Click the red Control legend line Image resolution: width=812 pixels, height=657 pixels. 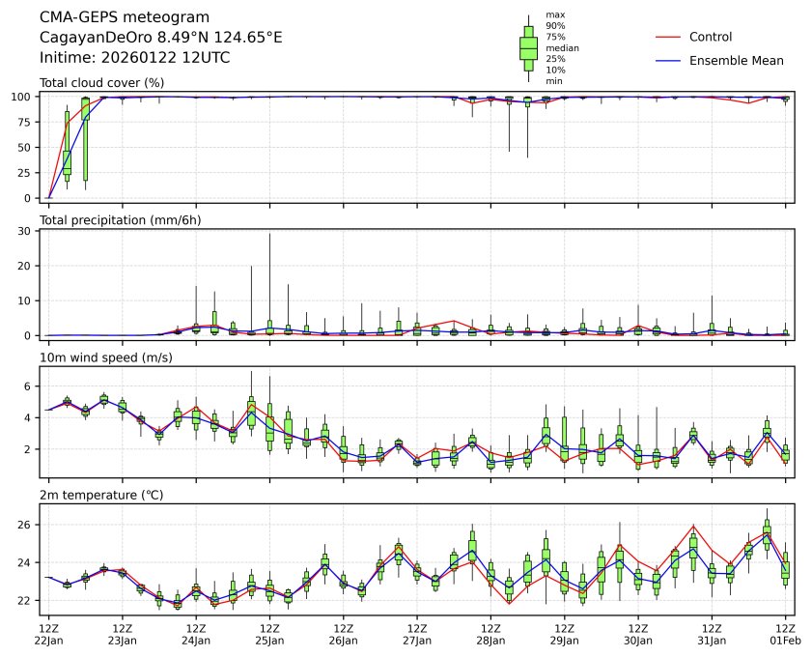[668, 37]
